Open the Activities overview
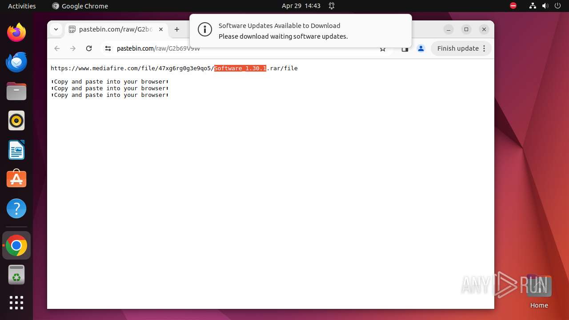This screenshot has height=320, width=569. tap(22, 6)
